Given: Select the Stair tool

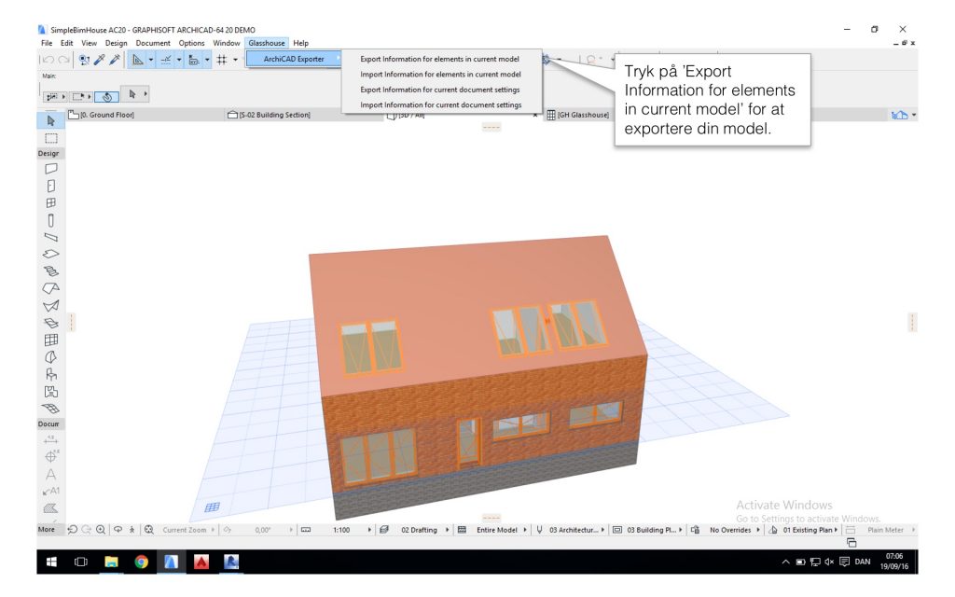Looking at the screenshot, I should (x=51, y=271).
